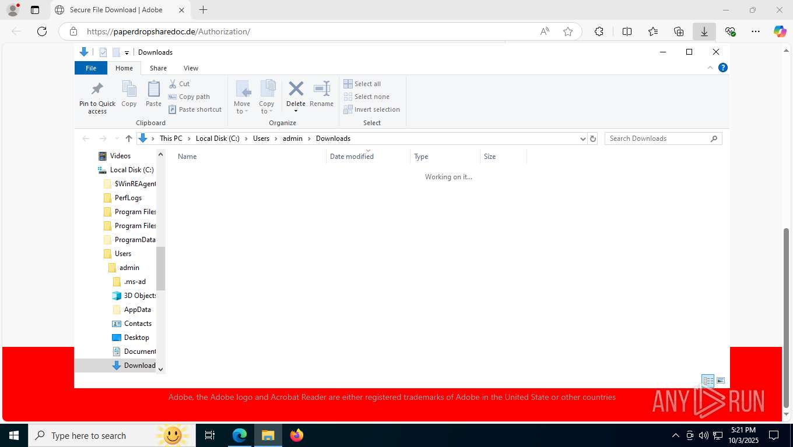Click the Cut scissors command
This screenshot has width=793, height=447.
(180, 84)
